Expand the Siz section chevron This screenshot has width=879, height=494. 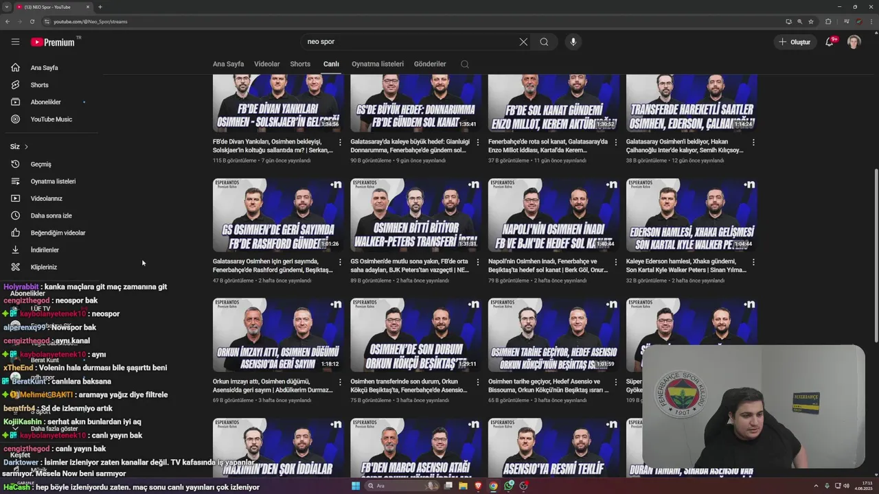pos(26,147)
